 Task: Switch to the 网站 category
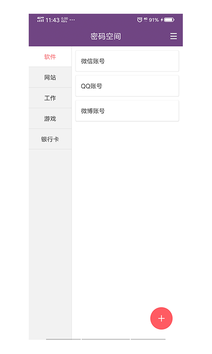click(x=50, y=77)
